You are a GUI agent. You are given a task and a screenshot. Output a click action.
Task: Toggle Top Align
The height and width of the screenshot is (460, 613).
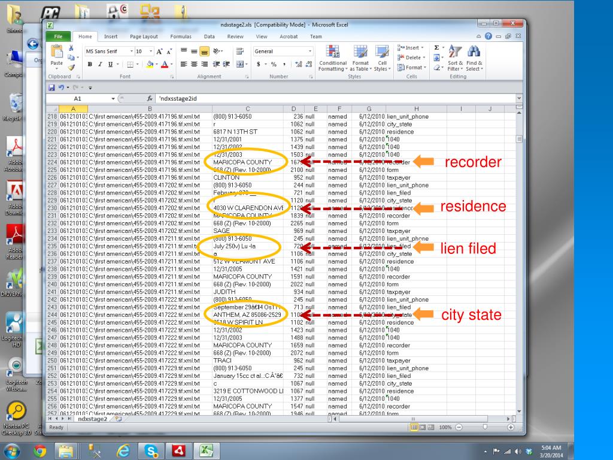(184, 52)
